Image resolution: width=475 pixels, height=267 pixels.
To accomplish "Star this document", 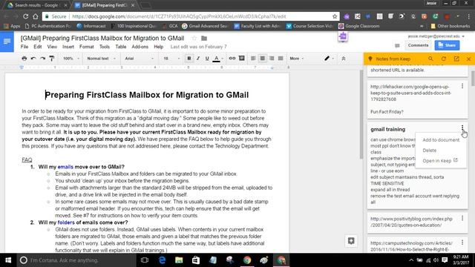I will coord(194,38).
